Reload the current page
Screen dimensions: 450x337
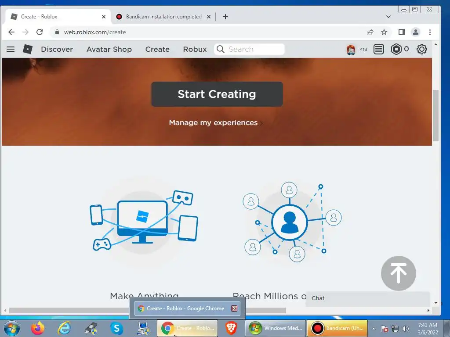[x=40, y=32]
